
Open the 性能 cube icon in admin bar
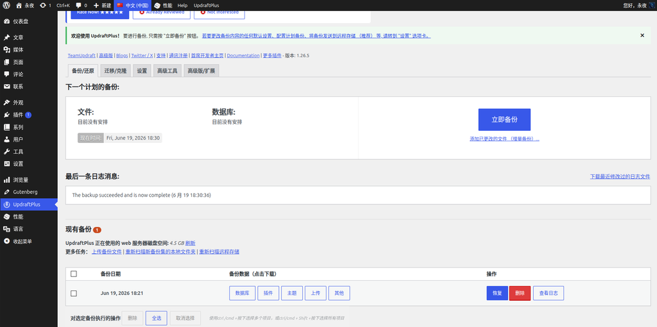[157, 5]
